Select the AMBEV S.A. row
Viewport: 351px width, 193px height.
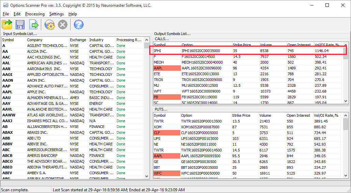[73, 173]
